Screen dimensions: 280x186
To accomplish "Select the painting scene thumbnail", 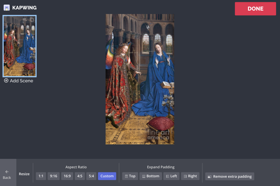I will pos(20,46).
